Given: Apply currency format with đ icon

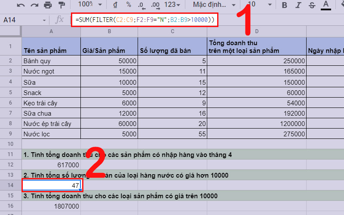Looking at the screenshot, I should click(115, 5).
